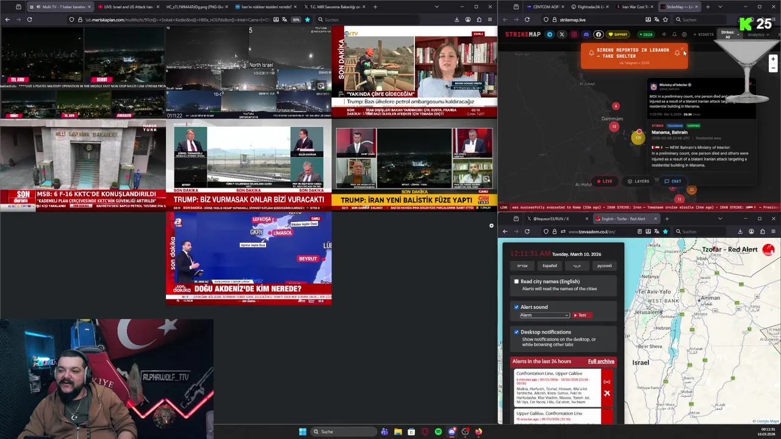
Task: Dismiss the Sirens Reported in Lebanon alert
Action: click(x=682, y=49)
